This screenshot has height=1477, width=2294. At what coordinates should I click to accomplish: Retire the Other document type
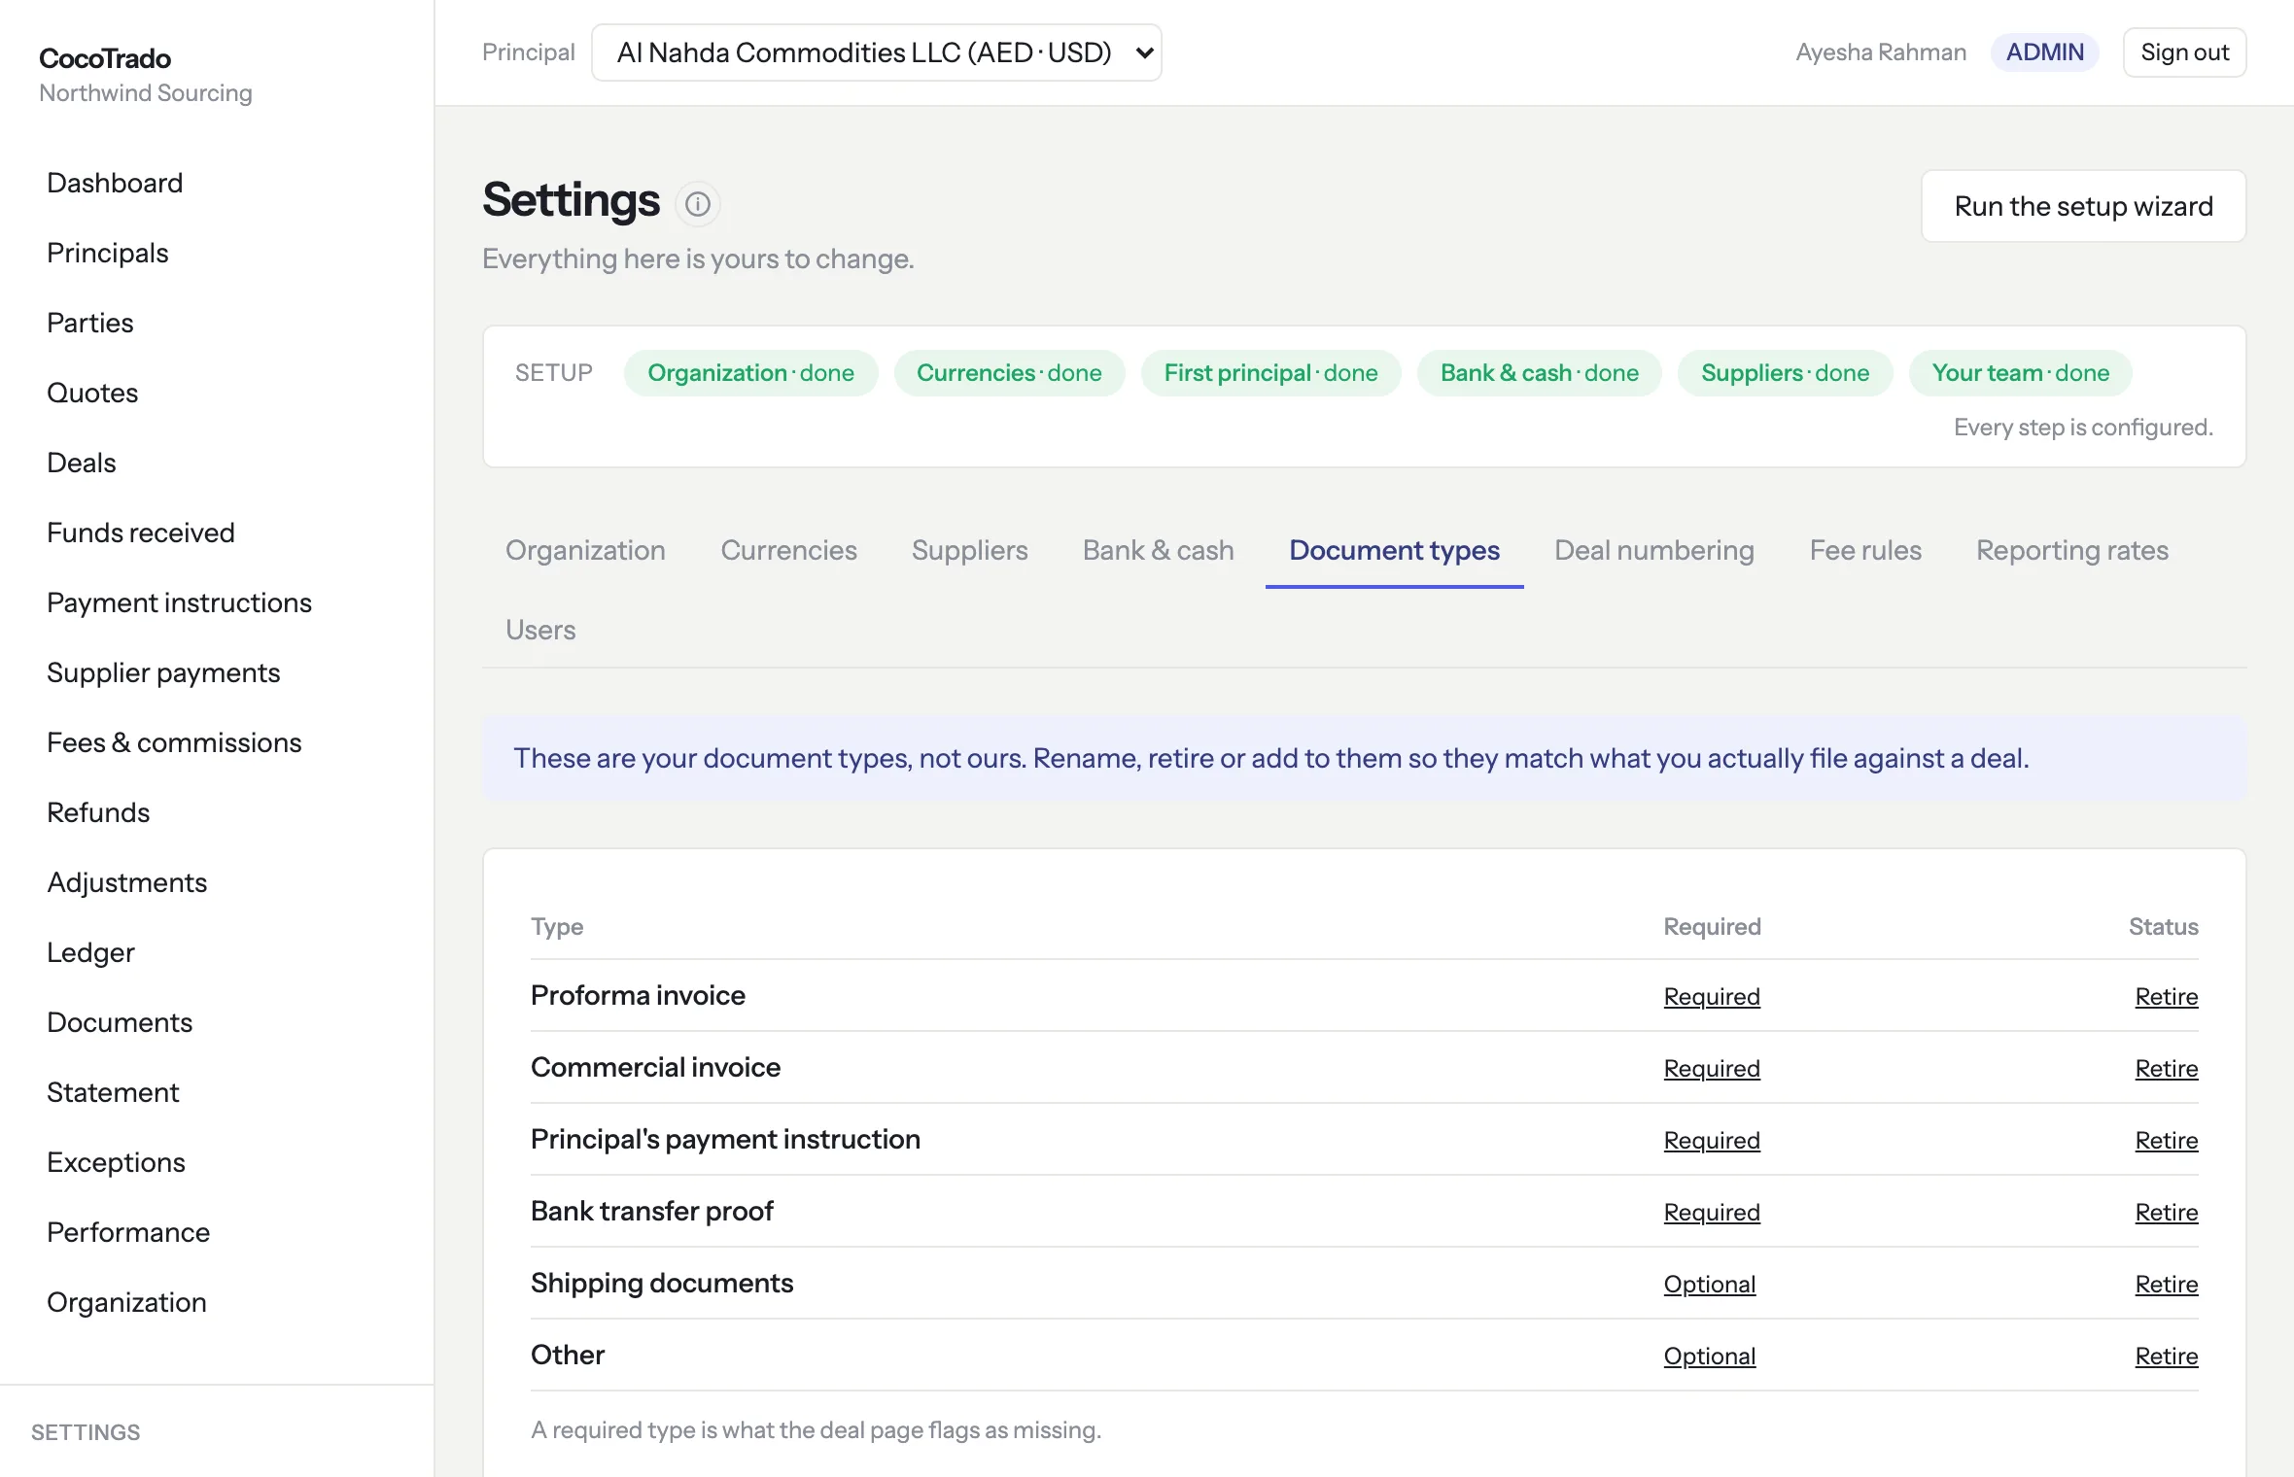(2166, 1356)
